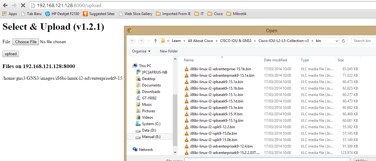The height and width of the screenshot is (161, 376).
Task: Click the browser back arrow
Action: click(x=5, y=5)
